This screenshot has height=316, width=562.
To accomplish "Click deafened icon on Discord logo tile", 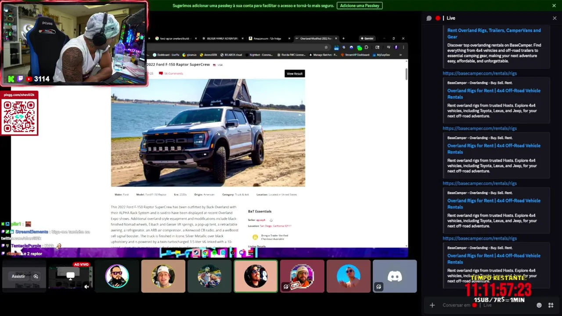I will (x=379, y=287).
